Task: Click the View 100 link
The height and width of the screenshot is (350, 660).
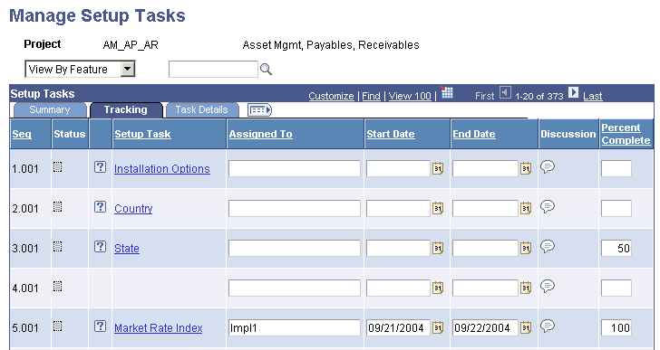Action: (410, 96)
